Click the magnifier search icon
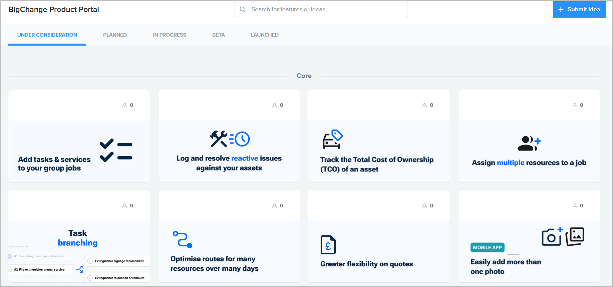 point(243,10)
